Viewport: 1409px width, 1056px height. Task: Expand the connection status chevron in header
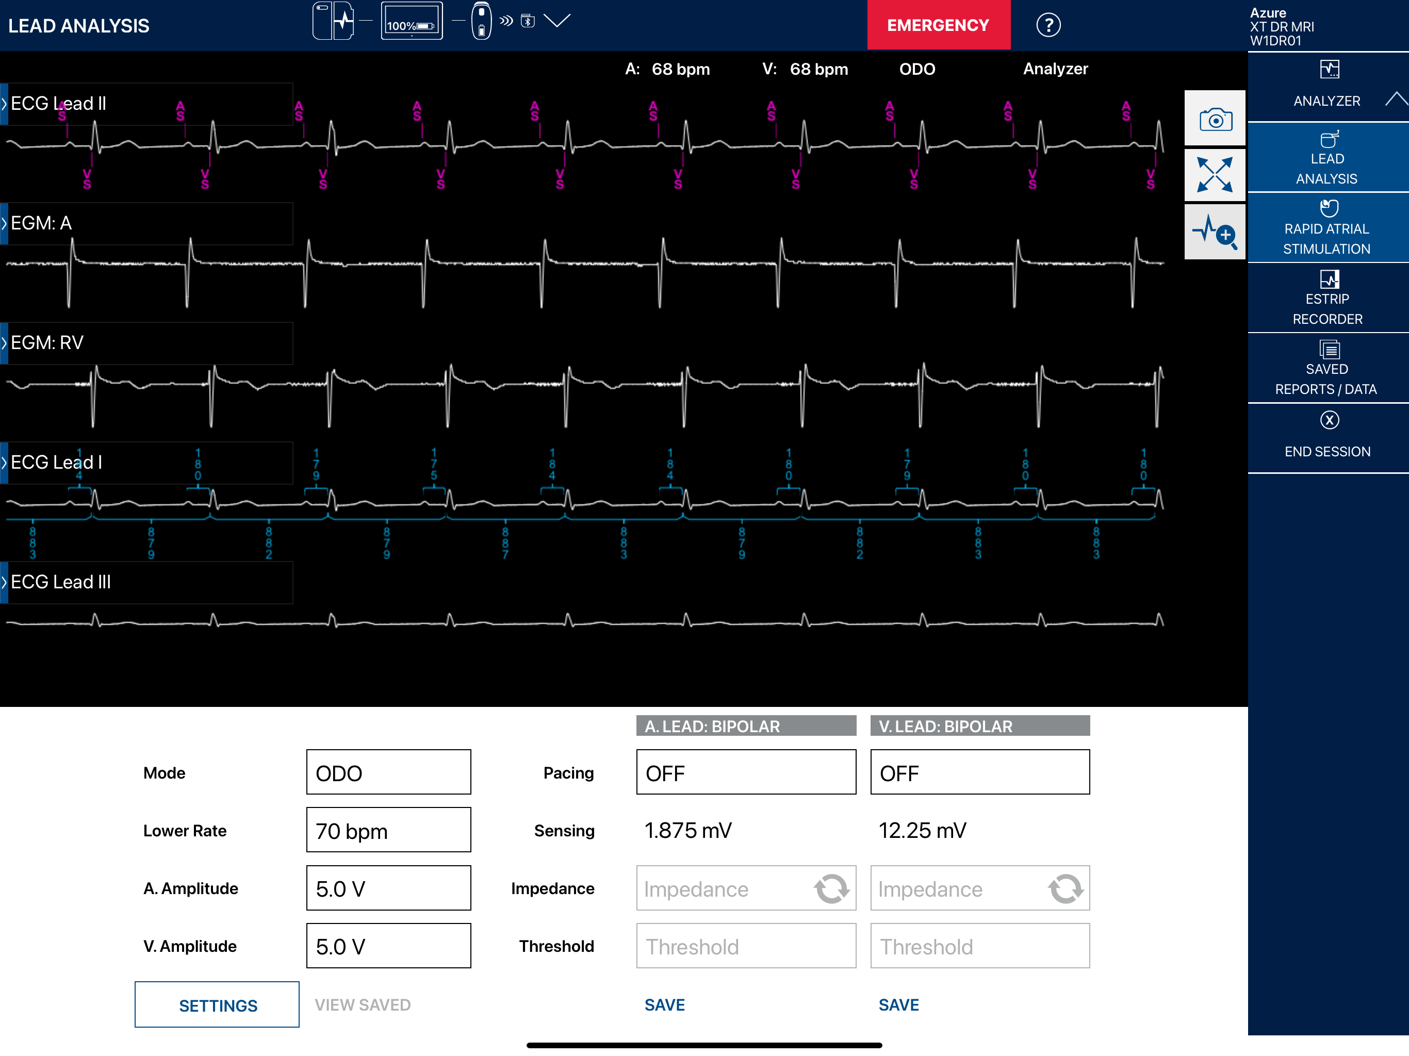tap(556, 21)
